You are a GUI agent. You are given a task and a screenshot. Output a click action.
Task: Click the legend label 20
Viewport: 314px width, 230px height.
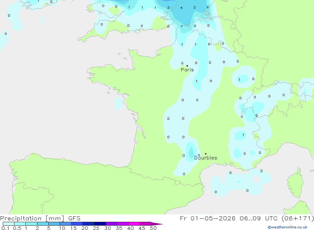click(x=84, y=228)
